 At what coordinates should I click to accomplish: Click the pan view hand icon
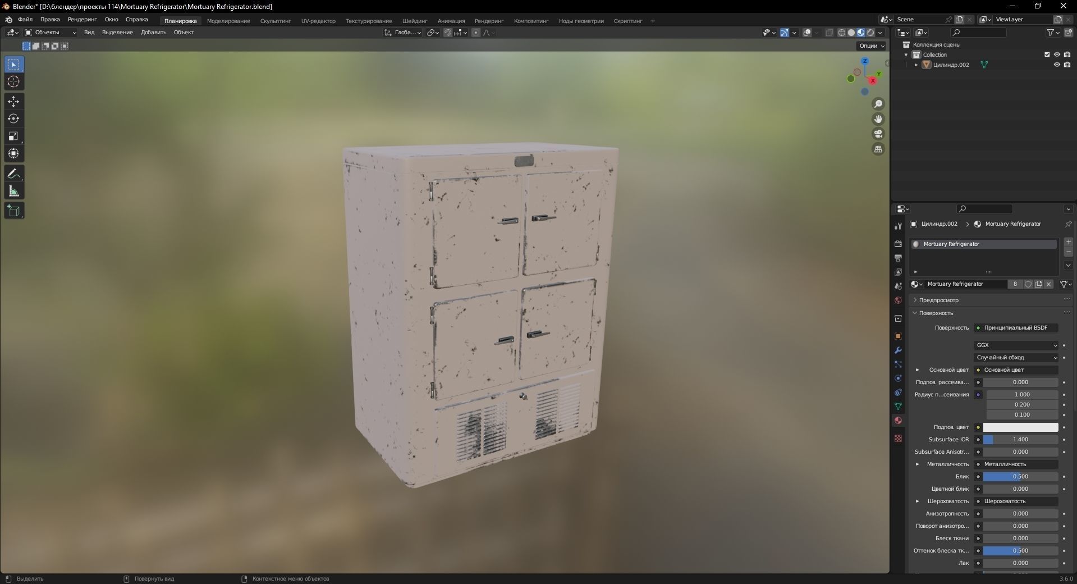point(878,119)
